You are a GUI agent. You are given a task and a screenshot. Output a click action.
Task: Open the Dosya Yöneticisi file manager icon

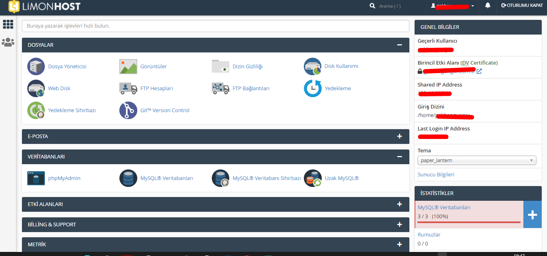tap(36, 66)
